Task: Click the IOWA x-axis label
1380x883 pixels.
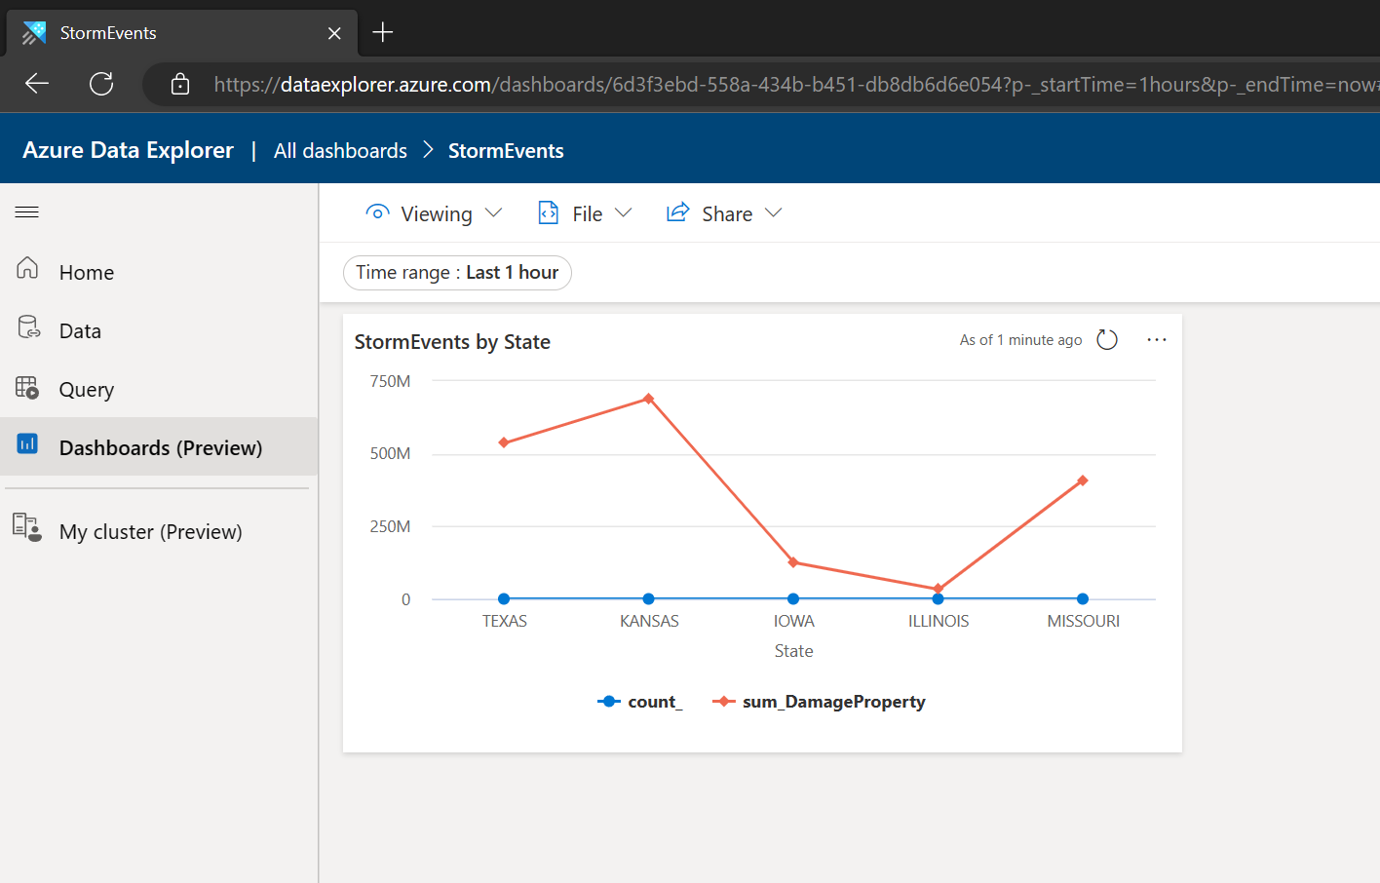Action: click(x=794, y=621)
